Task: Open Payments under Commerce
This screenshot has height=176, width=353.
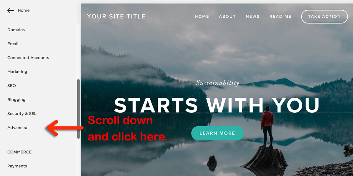Action: (x=17, y=166)
